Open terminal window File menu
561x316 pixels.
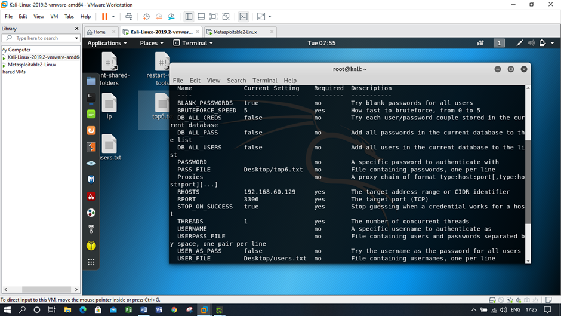178,81
